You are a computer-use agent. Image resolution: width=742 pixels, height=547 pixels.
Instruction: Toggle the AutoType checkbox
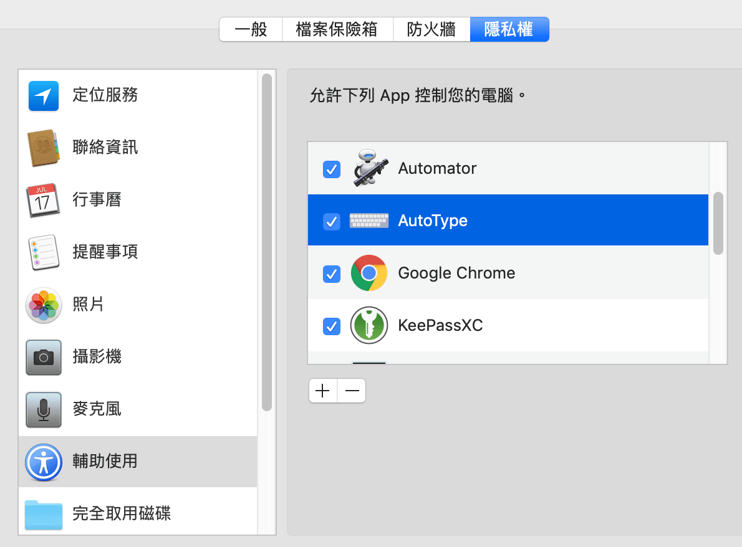[x=331, y=221]
